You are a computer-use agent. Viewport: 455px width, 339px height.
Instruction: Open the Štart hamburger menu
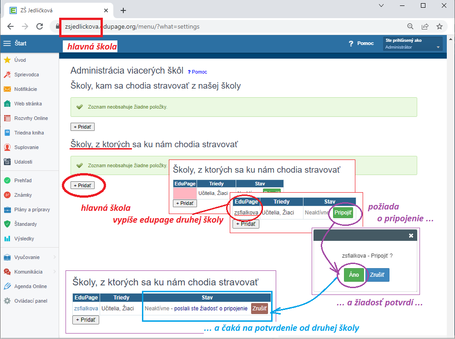(x=7, y=44)
